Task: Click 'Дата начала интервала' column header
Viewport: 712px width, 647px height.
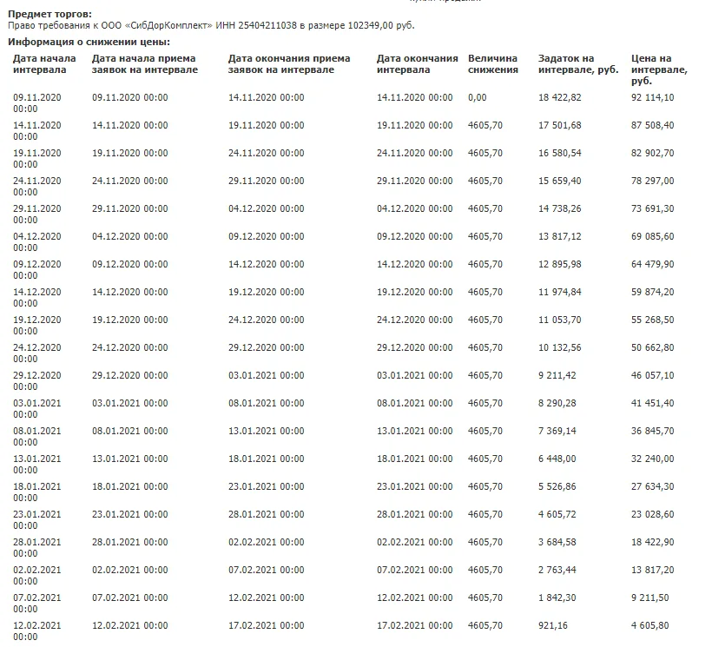Action: pyautogui.click(x=44, y=64)
